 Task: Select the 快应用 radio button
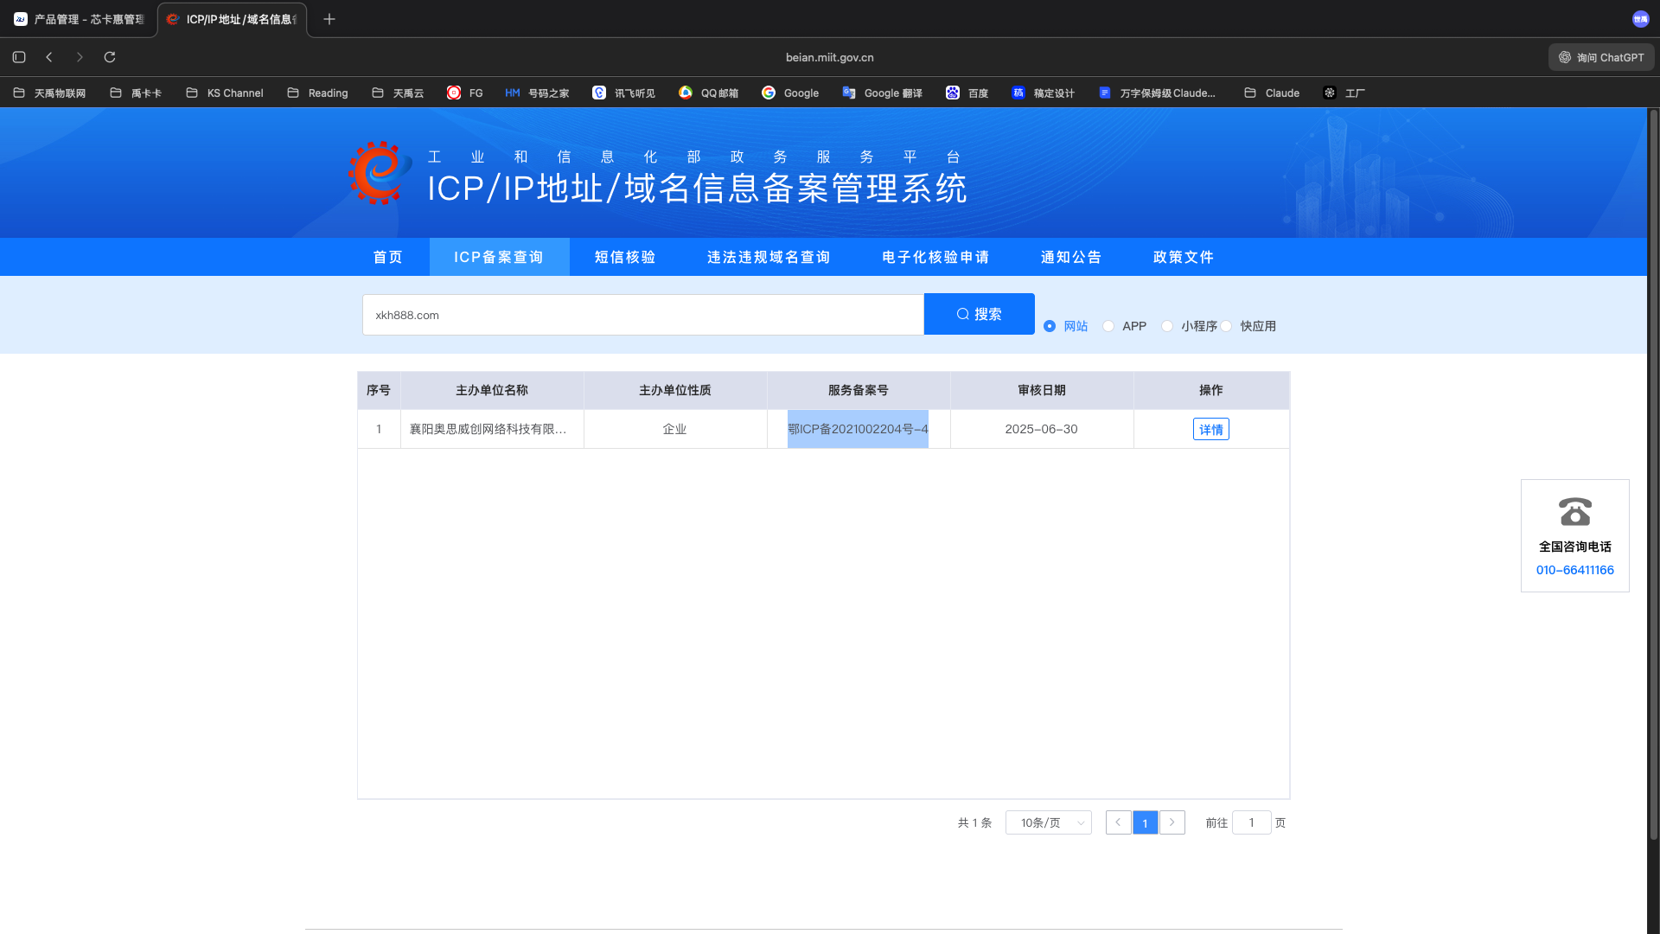(1226, 326)
